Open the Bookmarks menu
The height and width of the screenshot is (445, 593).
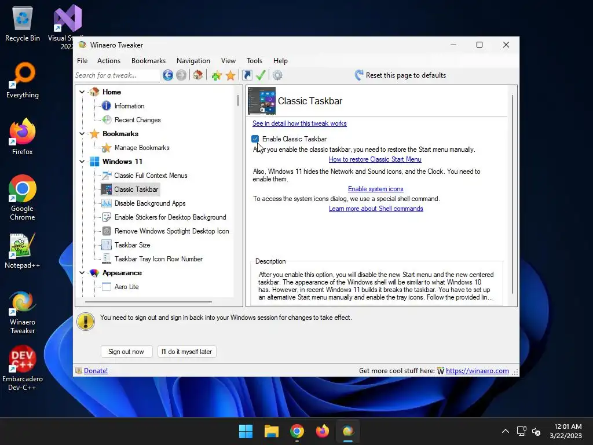pos(149,60)
